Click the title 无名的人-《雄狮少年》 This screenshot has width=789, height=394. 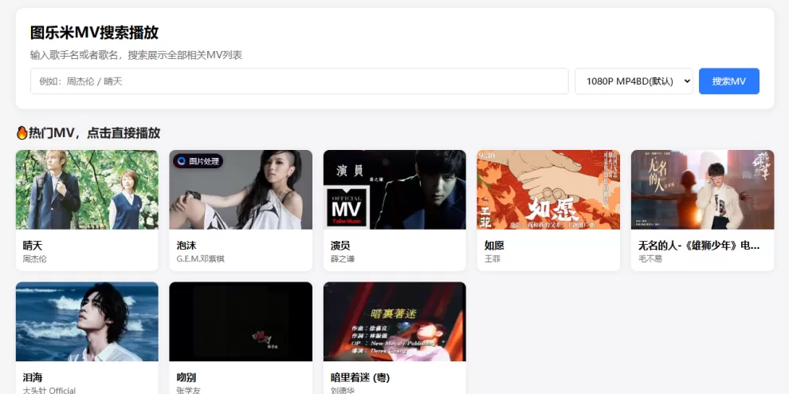pyautogui.click(x=699, y=246)
